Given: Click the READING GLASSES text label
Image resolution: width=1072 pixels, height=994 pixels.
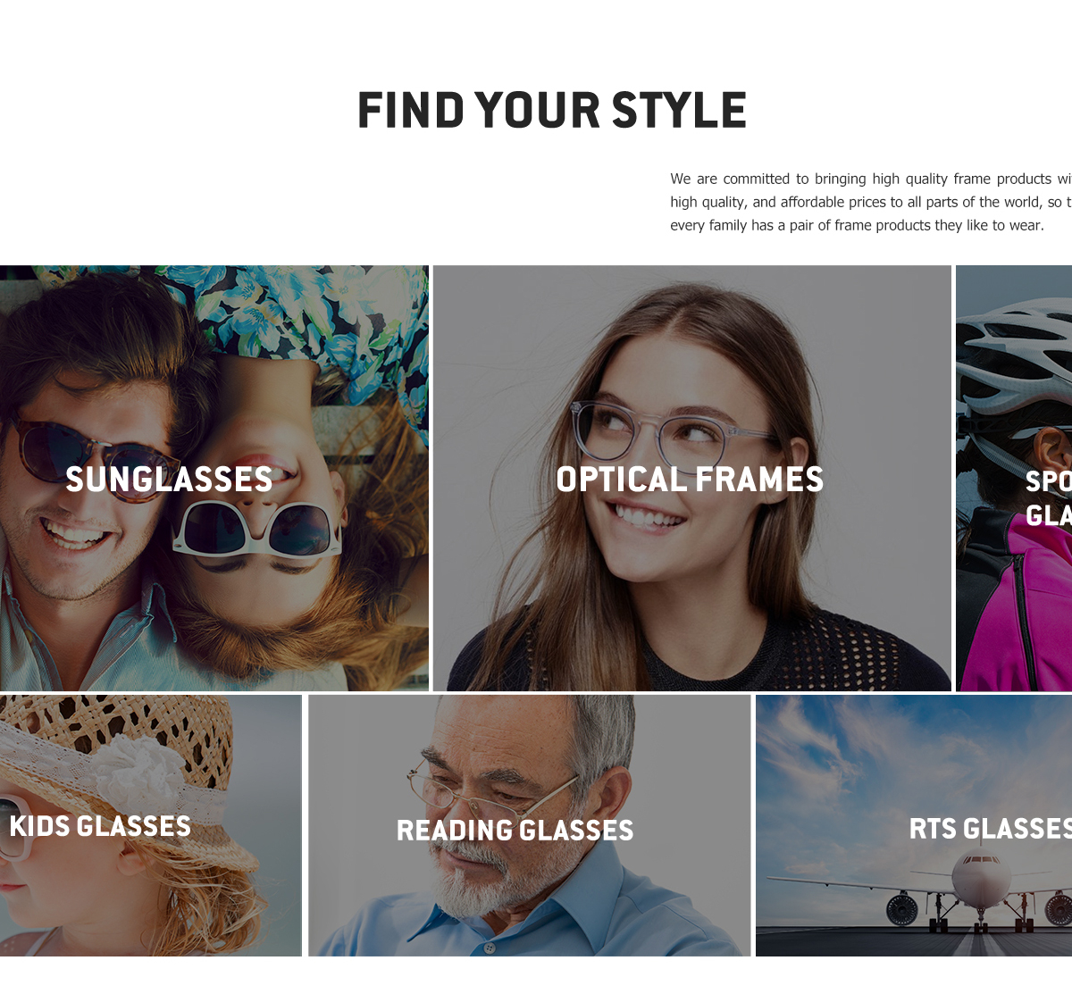Looking at the screenshot, I should [x=515, y=831].
